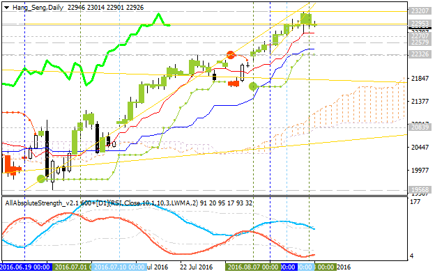This screenshot has width=435, height=275.
Task: Select the 22579 price level label
Action: click(420, 42)
